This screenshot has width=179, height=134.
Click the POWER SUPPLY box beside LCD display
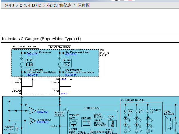click(59, 114)
